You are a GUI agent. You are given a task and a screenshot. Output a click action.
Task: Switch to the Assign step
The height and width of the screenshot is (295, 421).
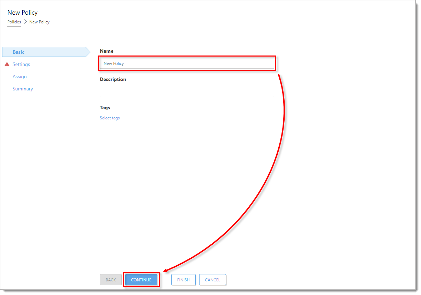tap(20, 76)
